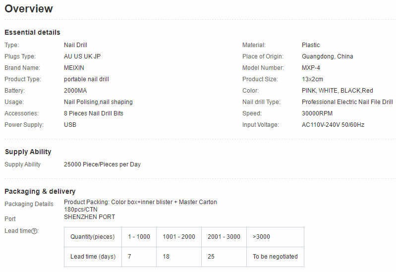Select the 8 Pieces Nail Drill Bits text
Image resolution: width=396 pixels, height=272 pixels.
point(94,113)
